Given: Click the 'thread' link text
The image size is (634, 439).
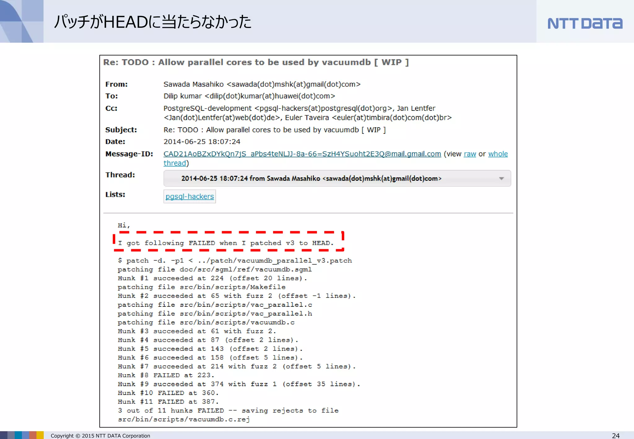Looking at the screenshot, I should pyautogui.click(x=175, y=163).
